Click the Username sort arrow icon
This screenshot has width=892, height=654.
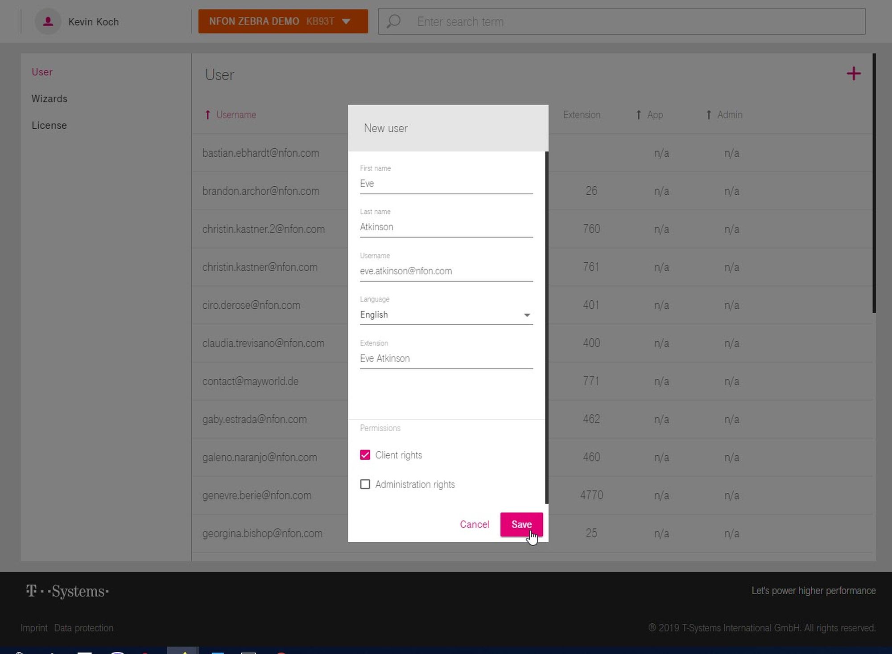[x=207, y=115]
